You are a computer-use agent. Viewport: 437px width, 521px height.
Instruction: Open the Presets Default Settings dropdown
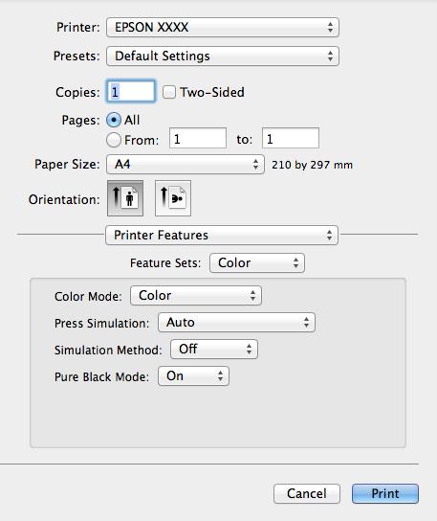pos(223,56)
